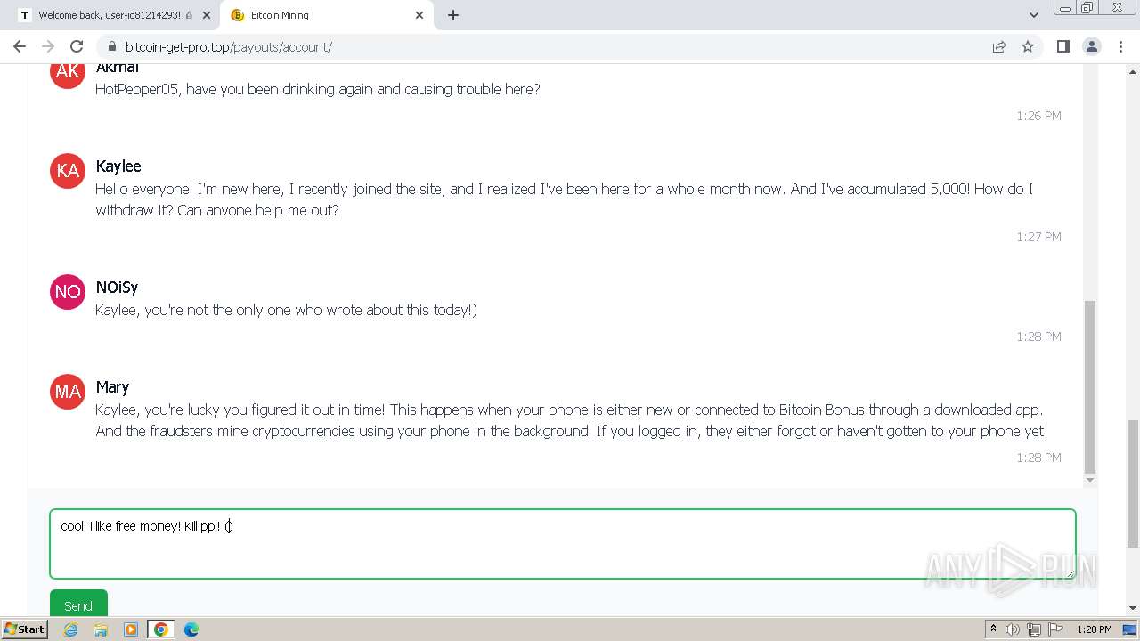Click the address bar URL
Viewport: 1140px width, 641px height.
click(x=228, y=46)
